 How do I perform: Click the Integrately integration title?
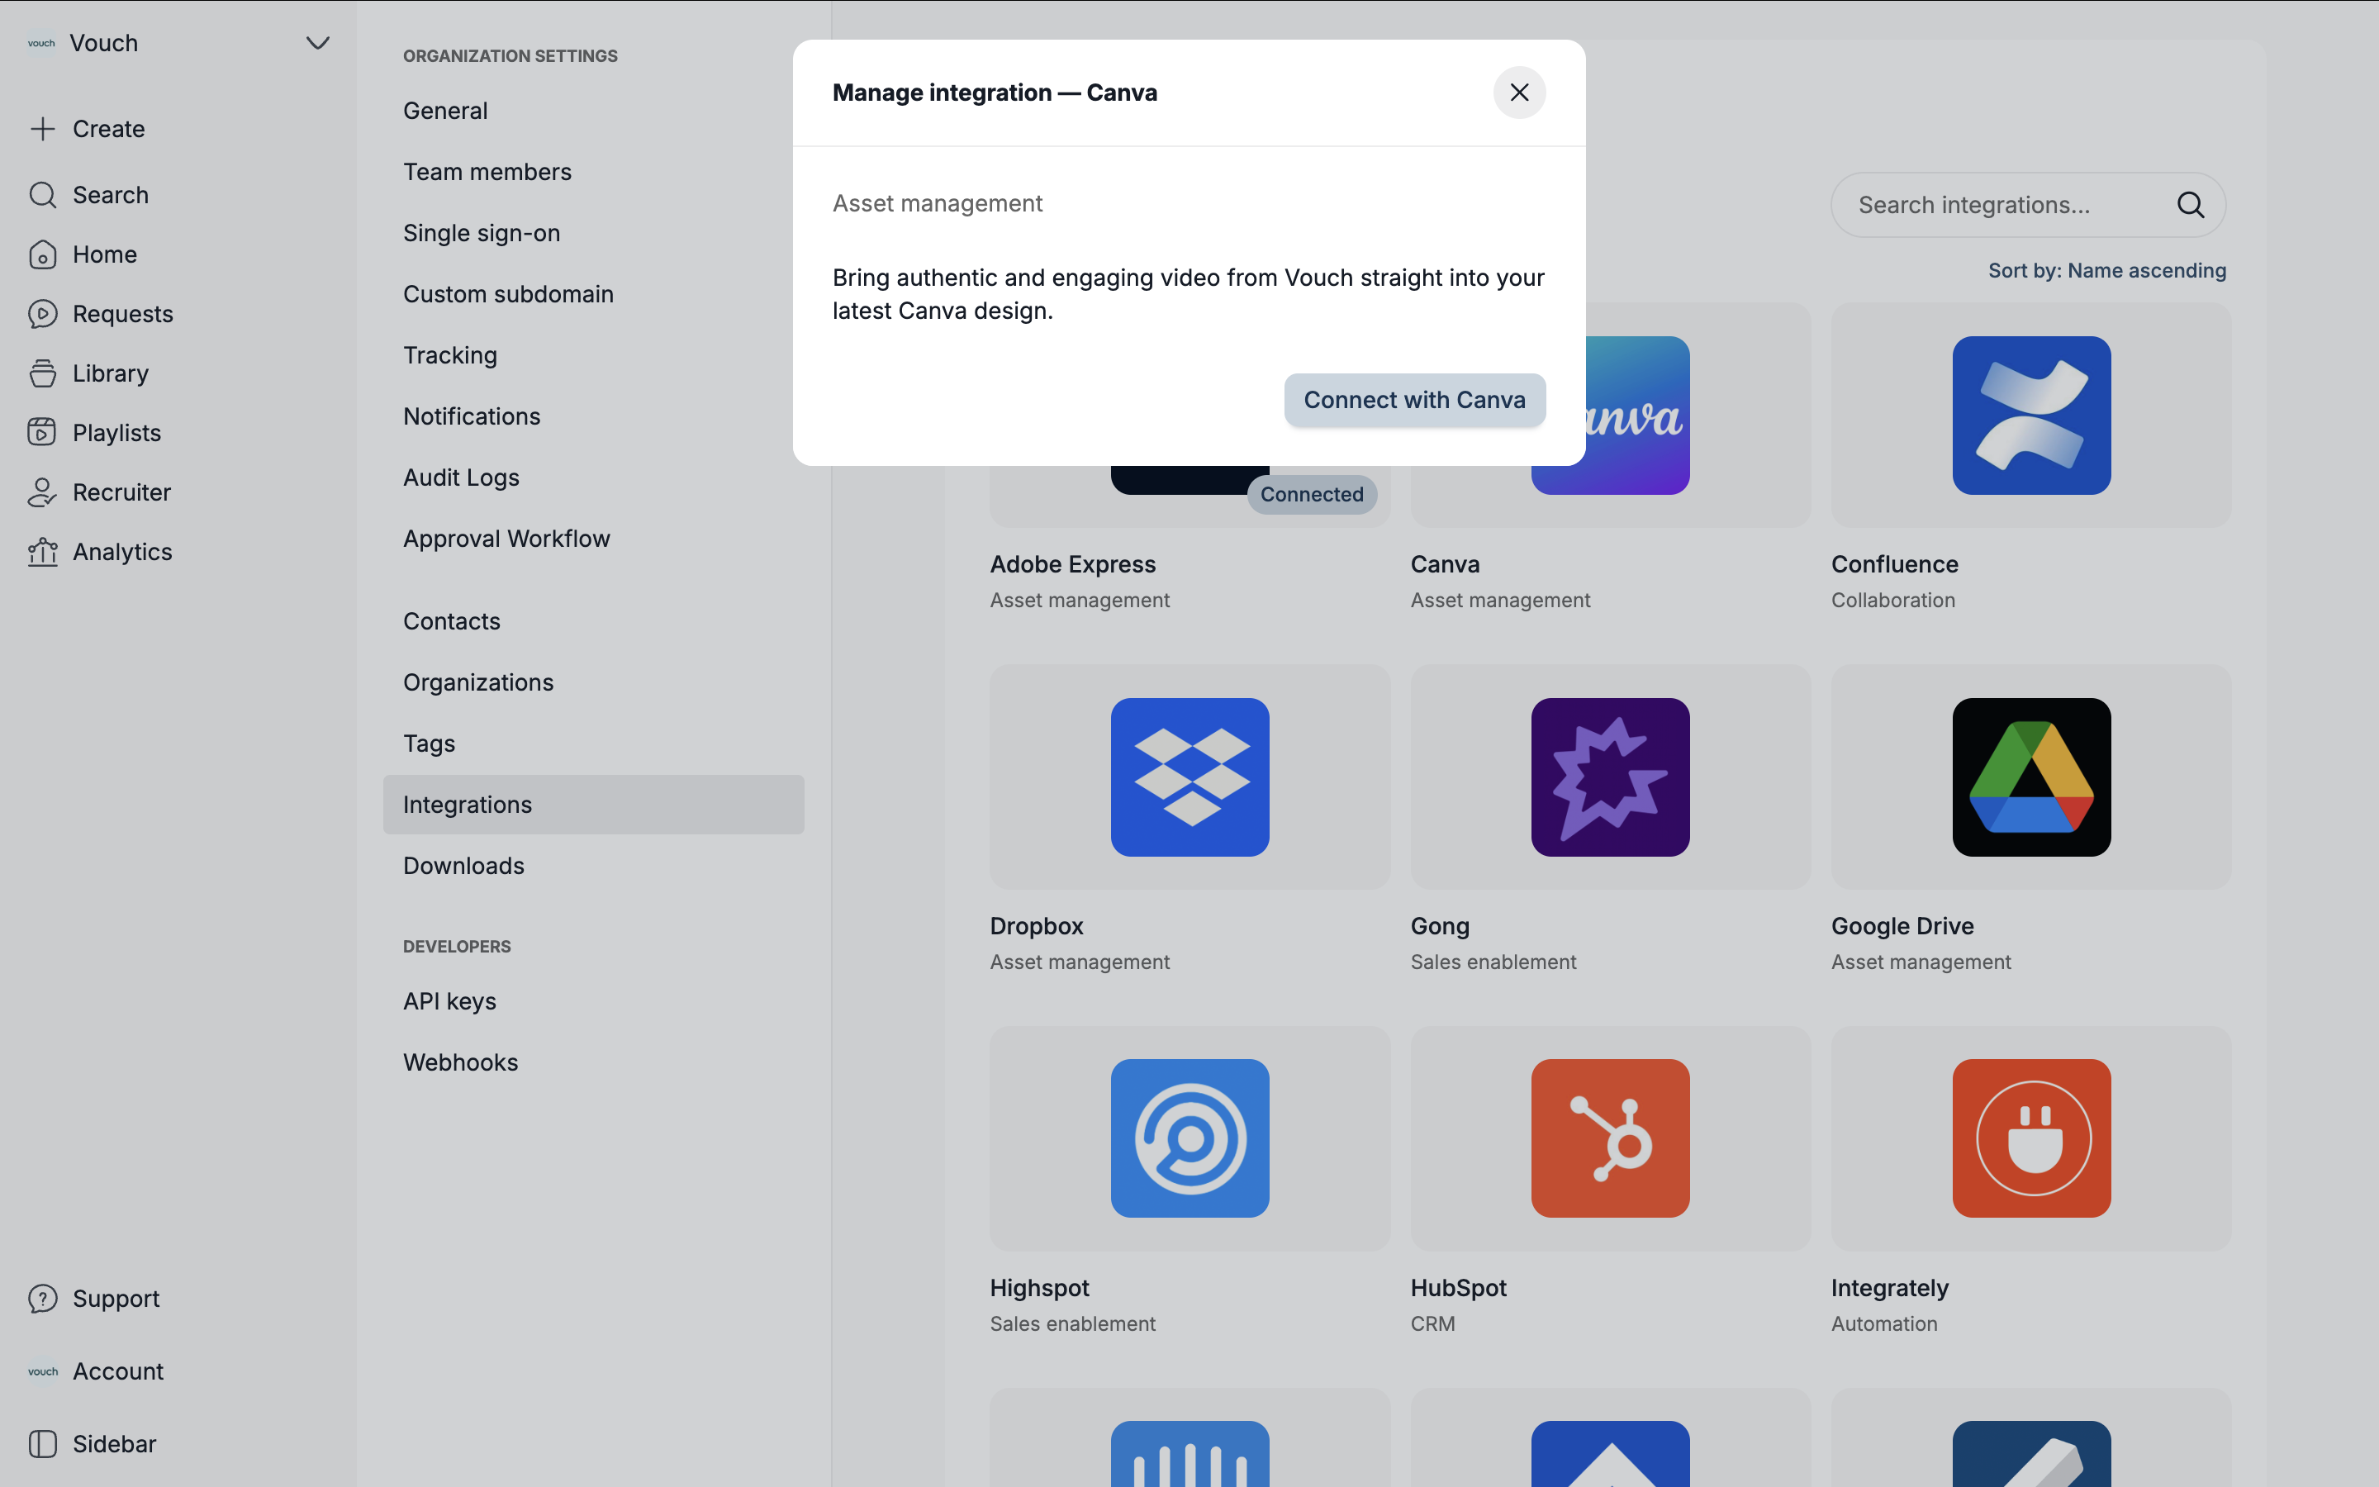coord(1889,1289)
